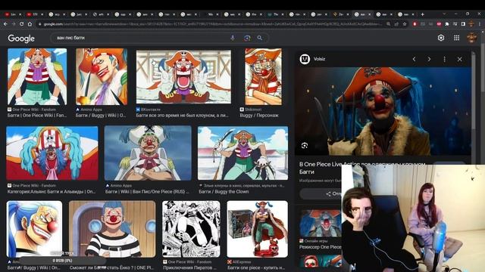Screen dimensions: 485x272
Task: Show next image in the preview panel
Action: [x=429, y=59]
